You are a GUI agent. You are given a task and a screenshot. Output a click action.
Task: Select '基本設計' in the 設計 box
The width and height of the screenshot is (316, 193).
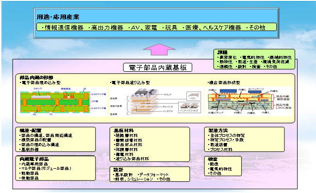pos(124,175)
